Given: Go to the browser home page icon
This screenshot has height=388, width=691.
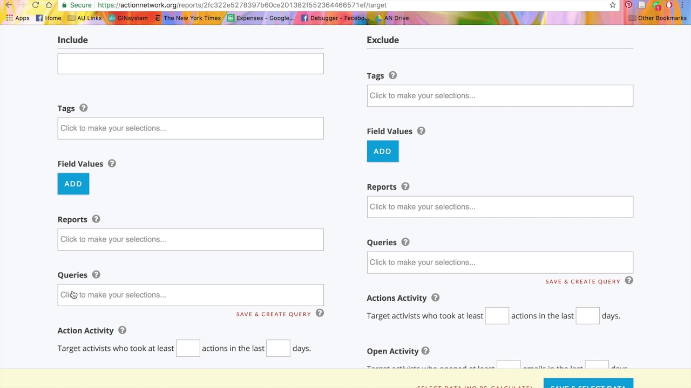Looking at the screenshot, I should coord(49,5).
